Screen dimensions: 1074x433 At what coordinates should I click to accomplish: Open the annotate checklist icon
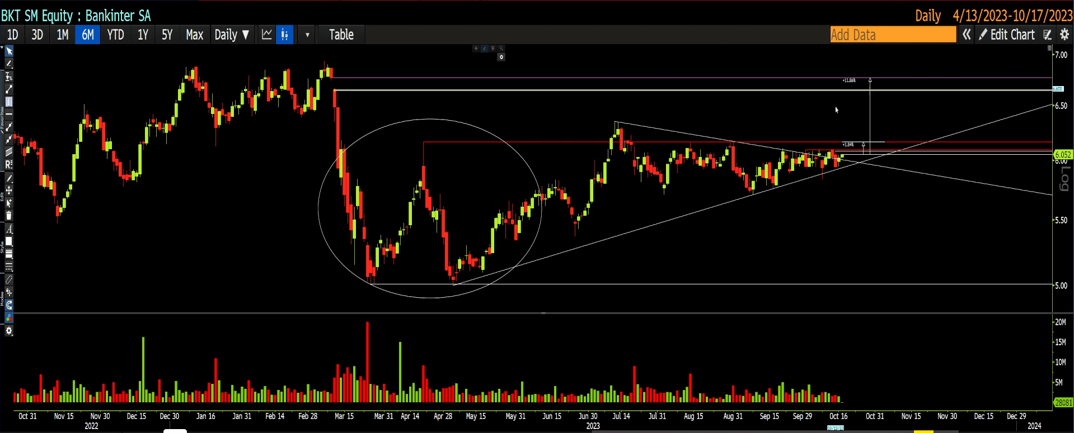point(1047,35)
